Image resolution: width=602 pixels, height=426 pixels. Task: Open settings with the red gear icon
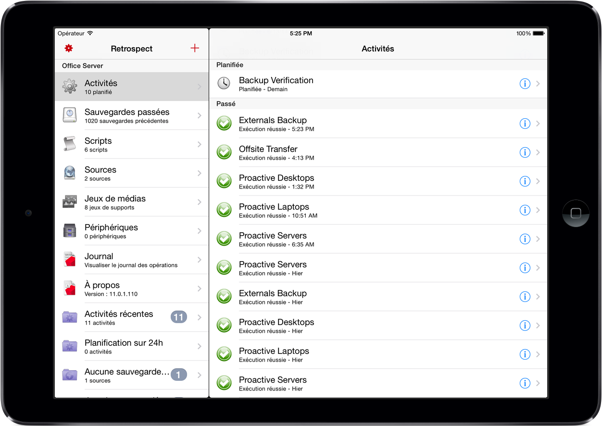[x=69, y=48]
